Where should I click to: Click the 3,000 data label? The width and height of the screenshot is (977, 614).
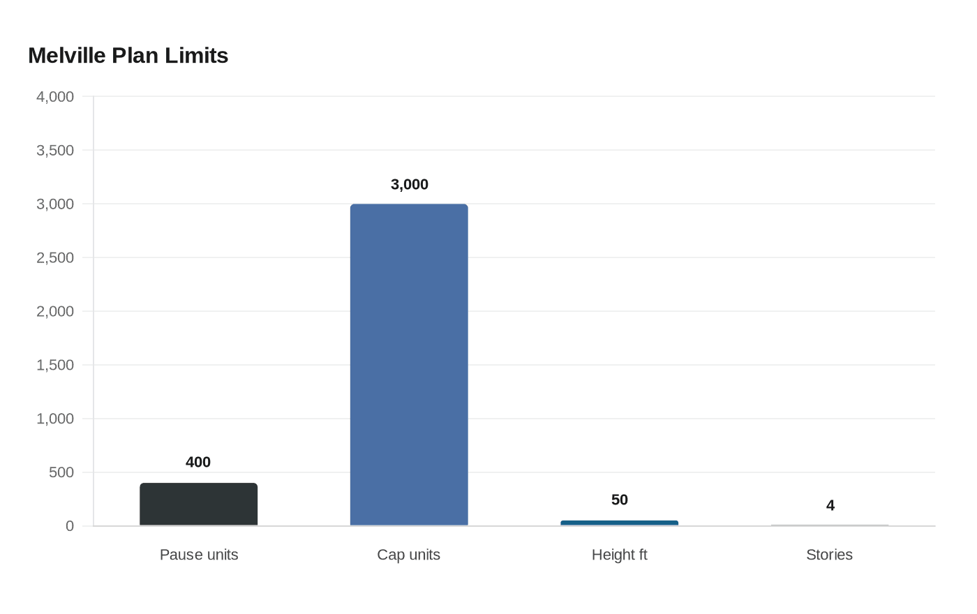[x=410, y=184]
